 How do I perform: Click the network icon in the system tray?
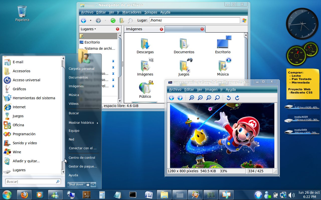(x=283, y=195)
